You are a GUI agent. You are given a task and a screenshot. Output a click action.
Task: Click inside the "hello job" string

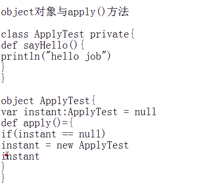click(x=76, y=56)
